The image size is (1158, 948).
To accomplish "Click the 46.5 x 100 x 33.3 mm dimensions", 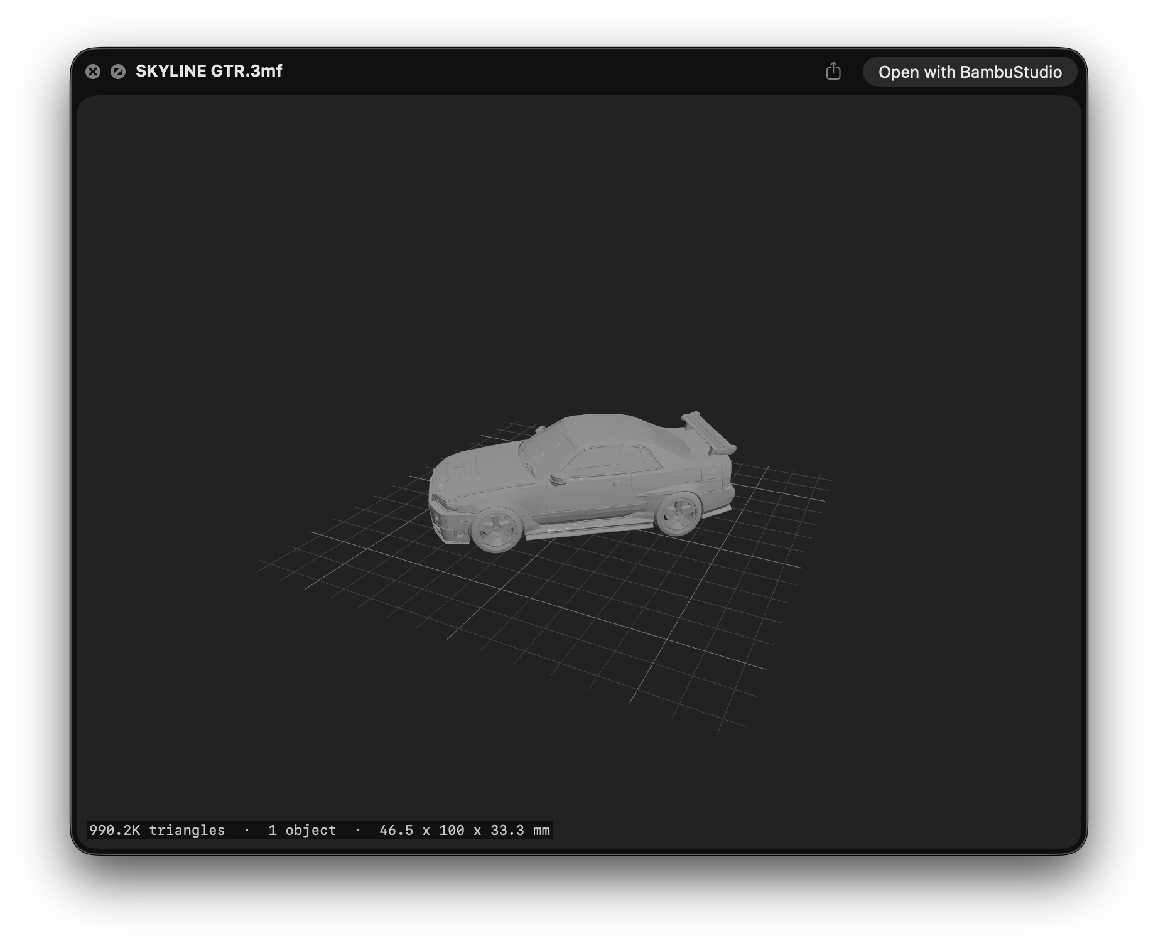I will pyautogui.click(x=465, y=830).
